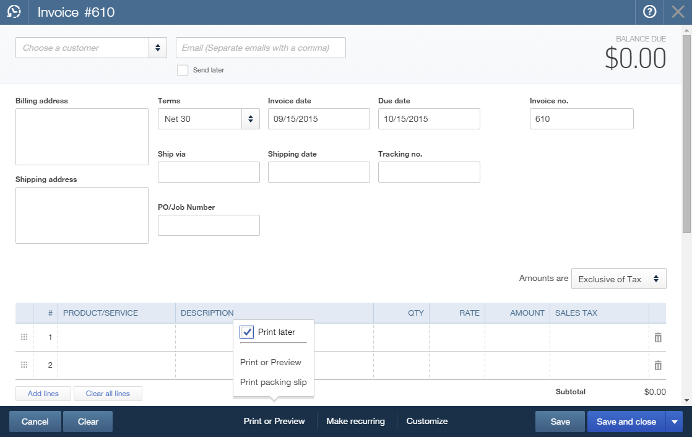Viewport: 692px width, 437px height.
Task: Click Clear all lines button
Action: coord(108,394)
